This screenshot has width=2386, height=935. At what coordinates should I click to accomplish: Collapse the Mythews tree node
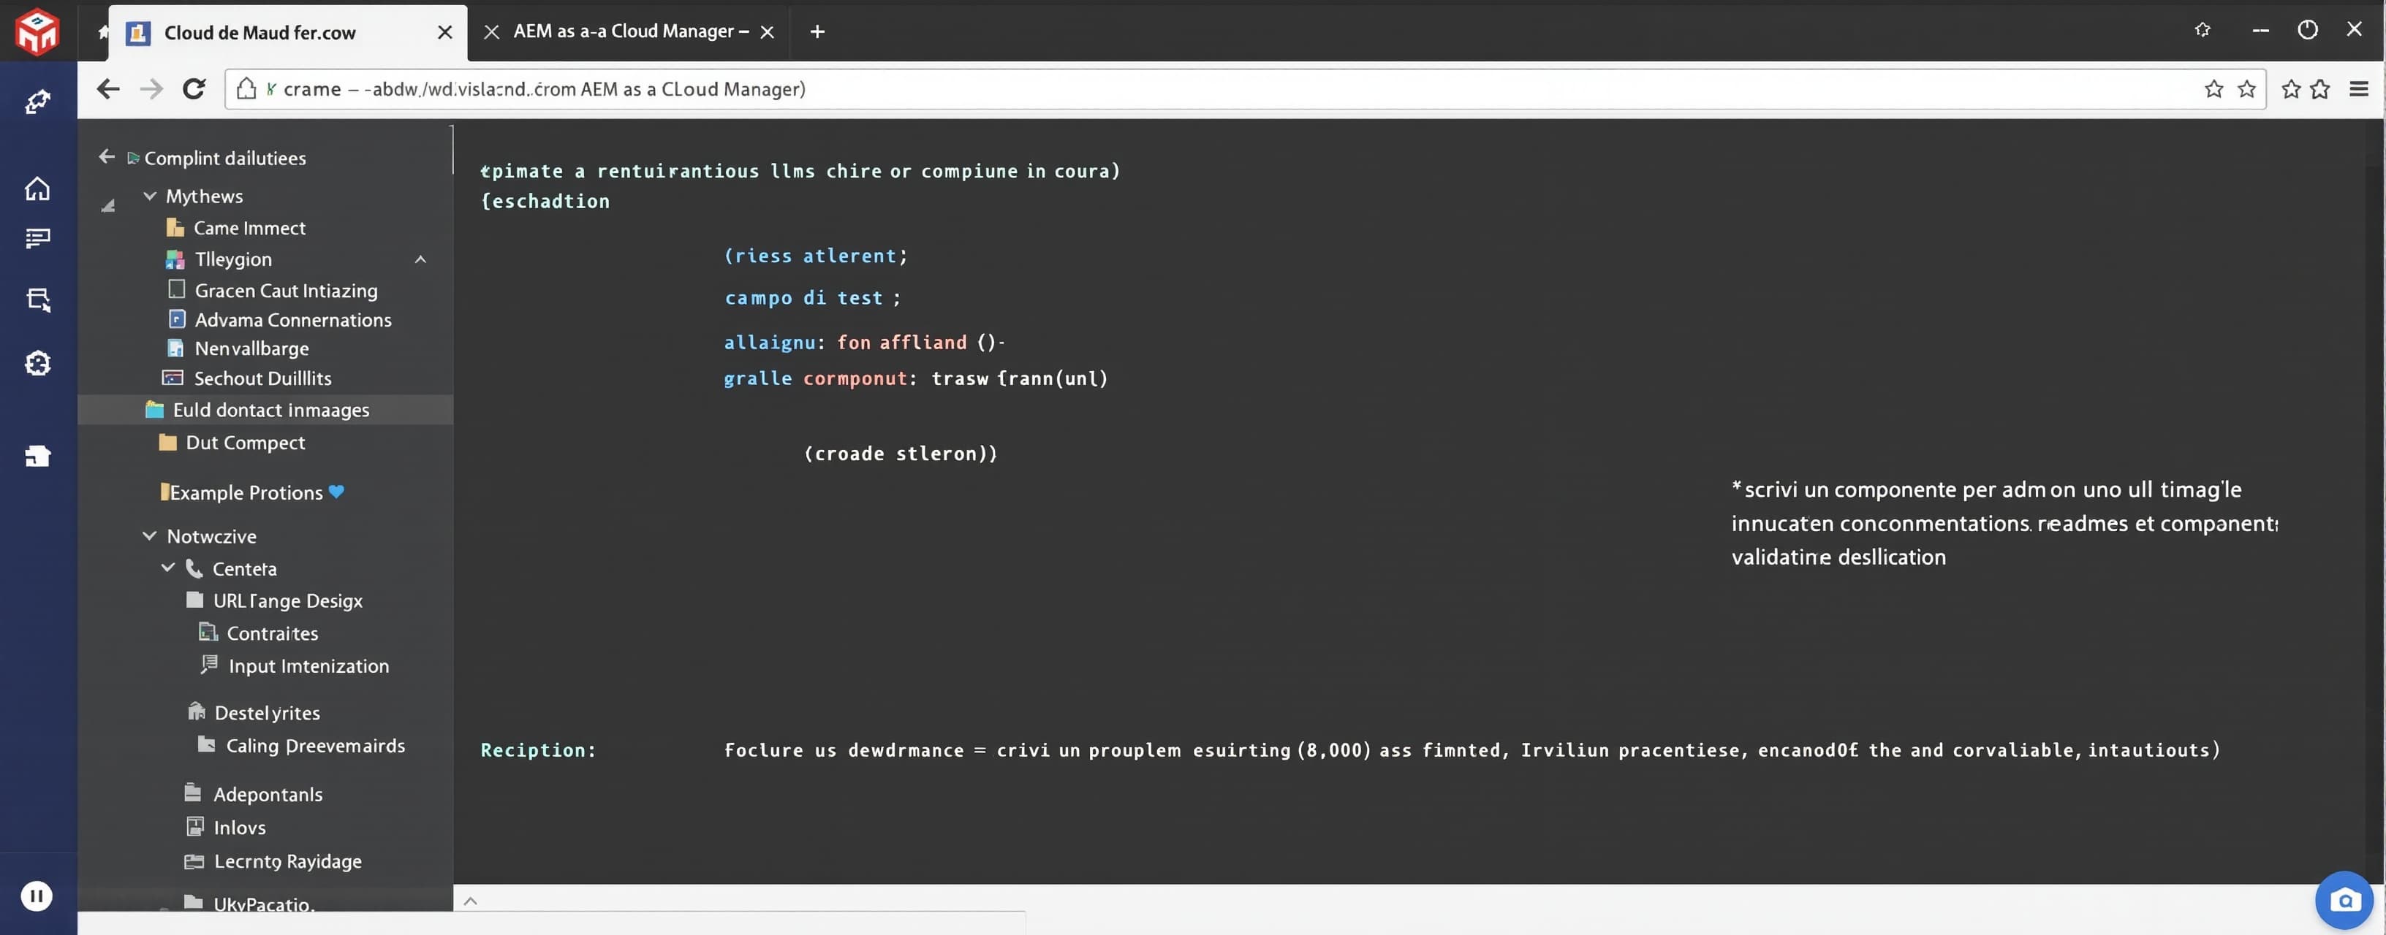tap(150, 196)
